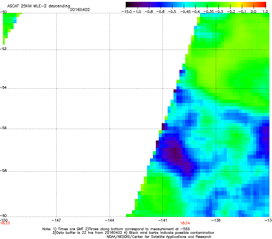Screen dimensions: 272x239
Task: Click the 0.0 color scale label
Action: tap(254, 12)
